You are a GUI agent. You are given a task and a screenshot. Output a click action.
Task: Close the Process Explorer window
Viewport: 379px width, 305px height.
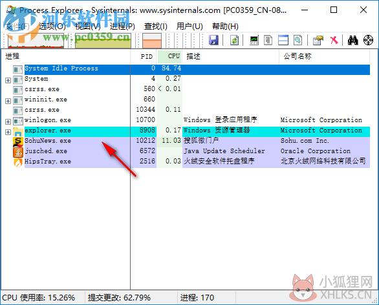[x=363, y=10]
